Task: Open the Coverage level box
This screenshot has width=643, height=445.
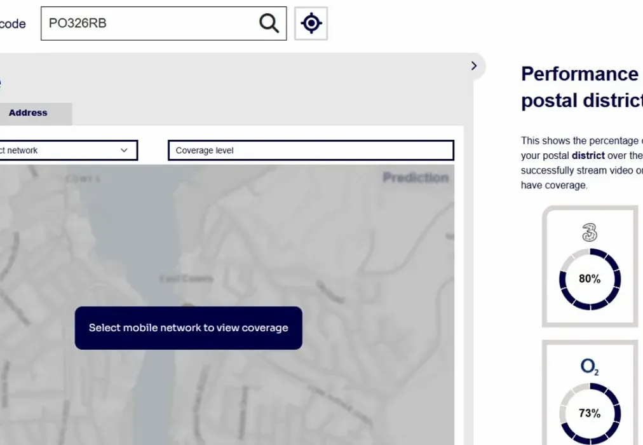Action: coord(311,151)
